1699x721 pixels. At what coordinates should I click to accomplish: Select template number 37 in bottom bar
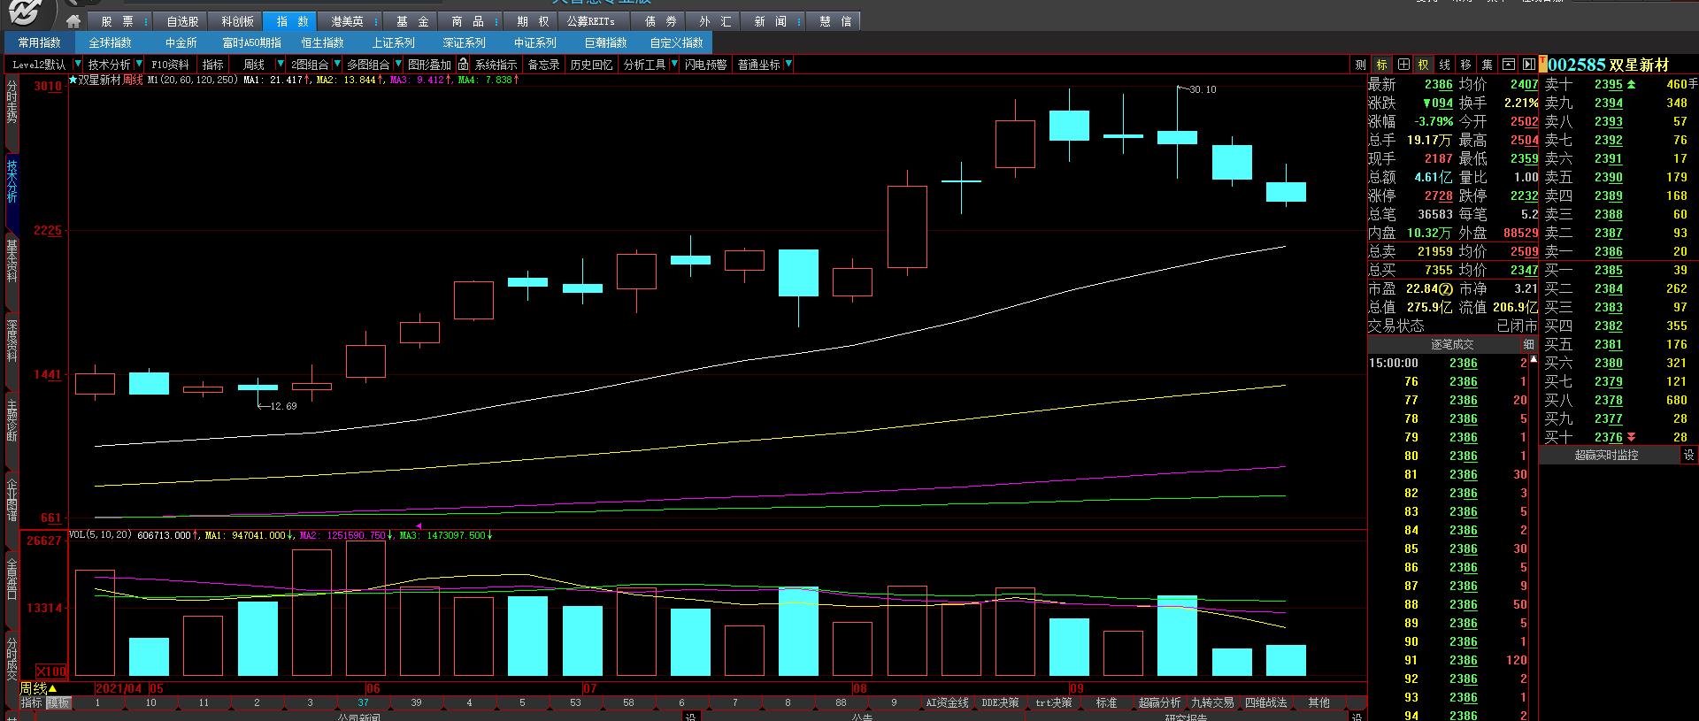point(363,702)
